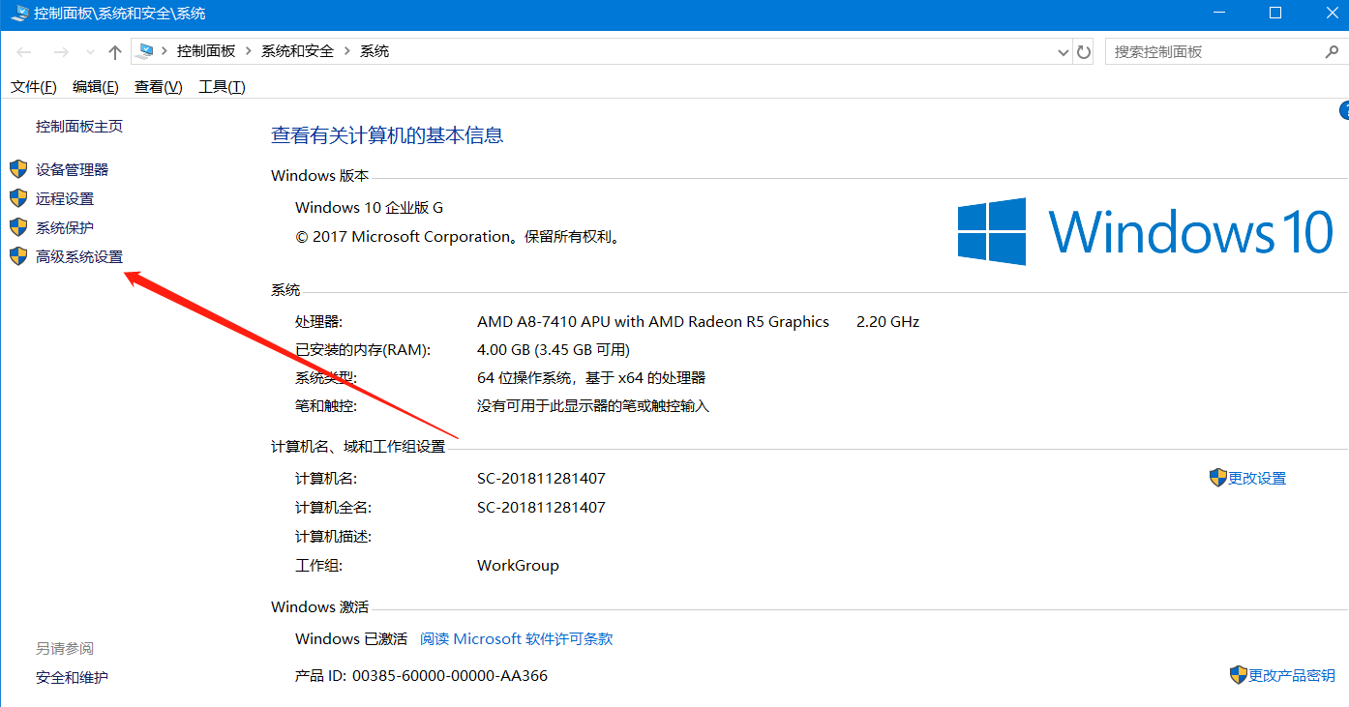Viewport: 1349px width, 707px height.
Task: Click the processor value AMD A8-7410 text
Action: [653, 322]
